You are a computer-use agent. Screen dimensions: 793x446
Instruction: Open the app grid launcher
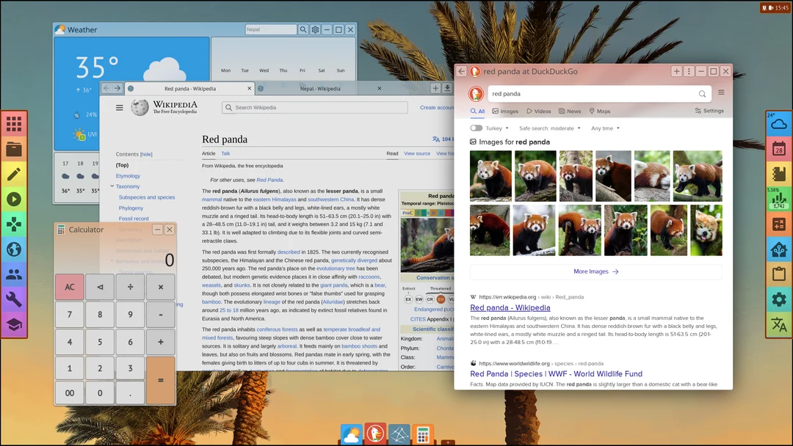click(14, 124)
